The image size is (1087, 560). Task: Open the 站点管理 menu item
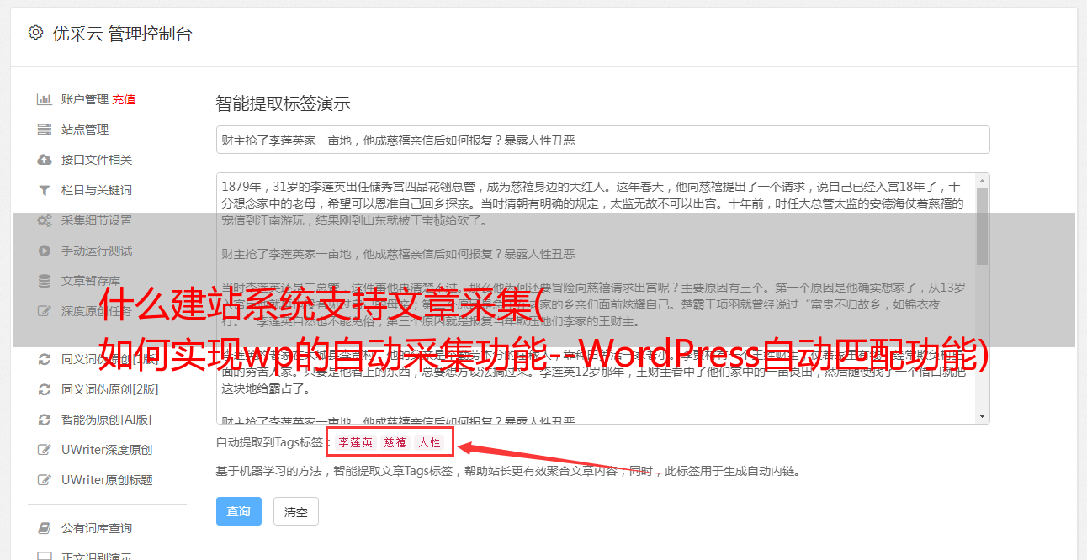pyautogui.click(x=85, y=129)
